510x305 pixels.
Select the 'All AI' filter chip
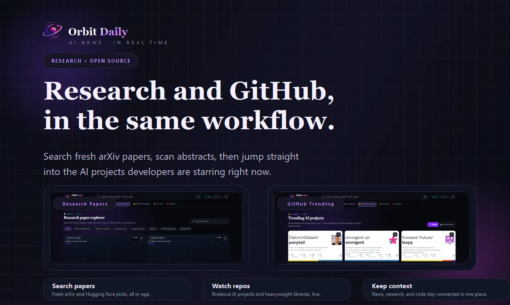coord(67,229)
